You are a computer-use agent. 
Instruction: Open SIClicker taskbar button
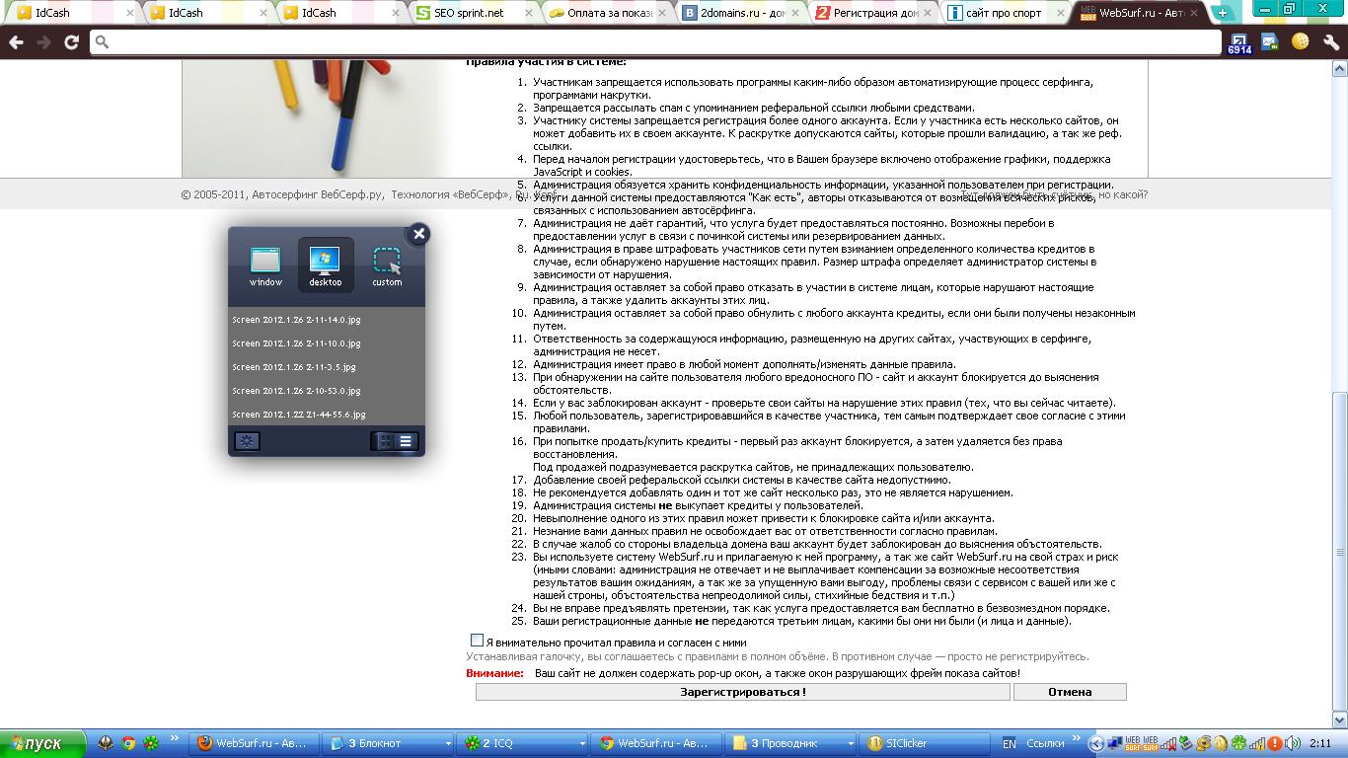(926, 743)
